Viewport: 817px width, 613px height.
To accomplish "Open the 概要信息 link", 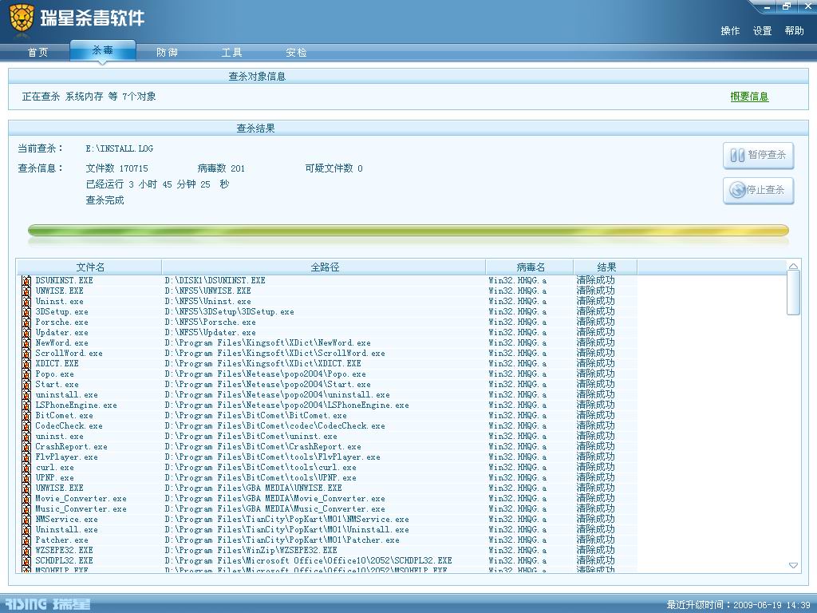I will click(x=749, y=97).
